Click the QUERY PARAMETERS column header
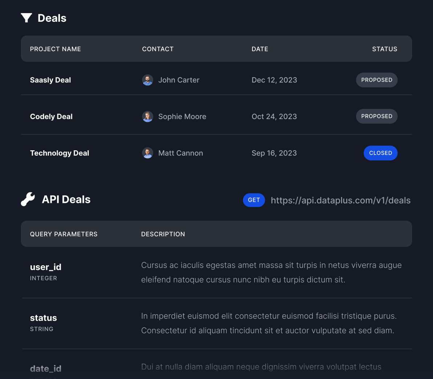The image size is (433, 379). [x=64, y=234]
